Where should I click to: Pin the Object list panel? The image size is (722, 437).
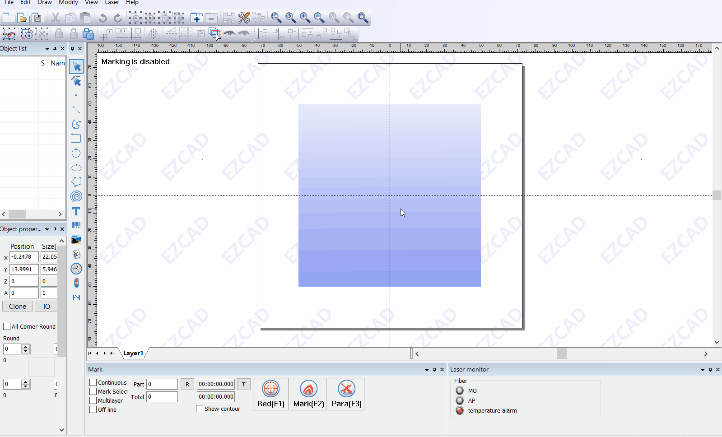coord(55,49)
